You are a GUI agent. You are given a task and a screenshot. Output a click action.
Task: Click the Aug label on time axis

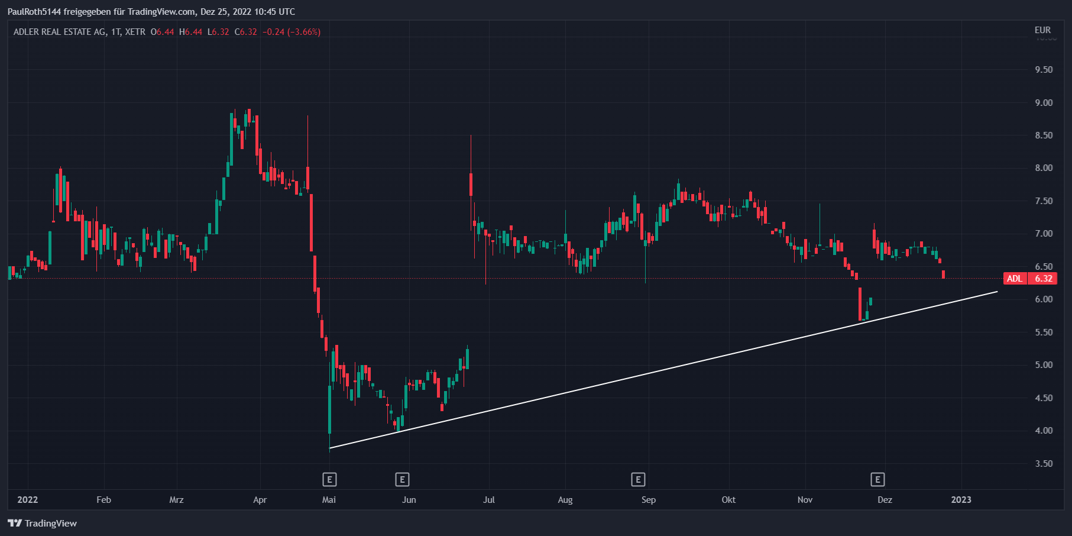coord(565,500)
